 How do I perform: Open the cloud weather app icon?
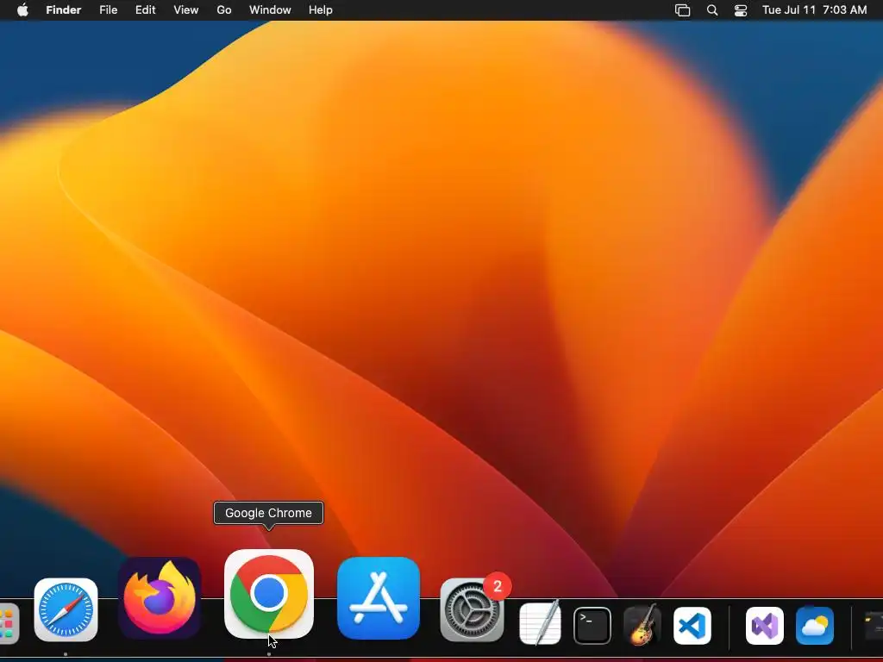pos(815,626)
